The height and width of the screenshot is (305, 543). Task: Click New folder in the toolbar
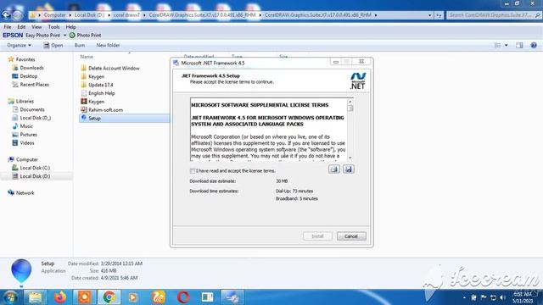[x=108, y=45]
